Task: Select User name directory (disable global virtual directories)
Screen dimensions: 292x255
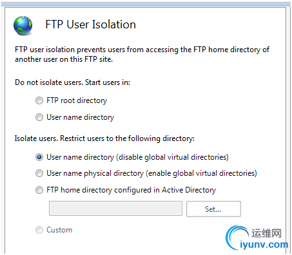Action: 39,157
